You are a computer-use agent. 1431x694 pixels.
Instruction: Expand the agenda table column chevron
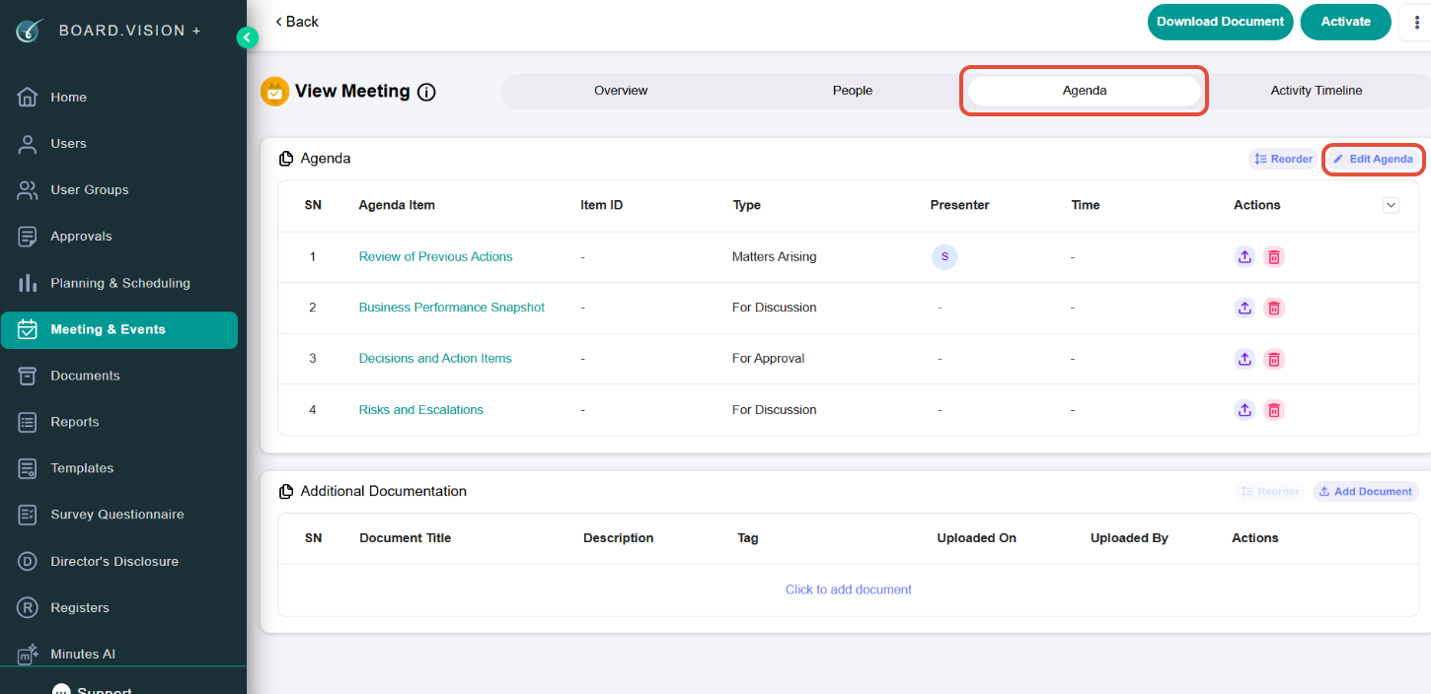coord(1391,205)
